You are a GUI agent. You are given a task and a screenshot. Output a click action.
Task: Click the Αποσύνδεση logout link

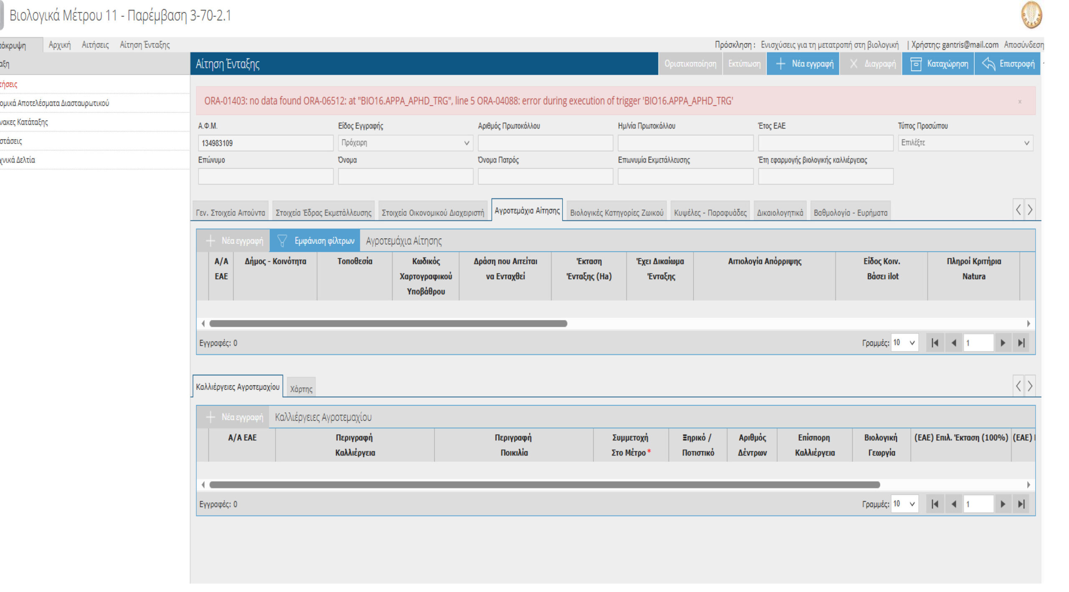click(1023, 45)
